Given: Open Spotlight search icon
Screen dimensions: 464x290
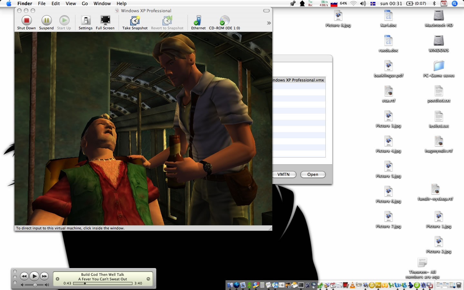Looking at the screenshot, I should pos(455,4).
